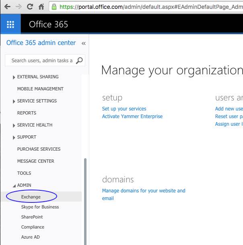
Task: Click the Office 365 admin center title
Action: (x=41, y=43)
